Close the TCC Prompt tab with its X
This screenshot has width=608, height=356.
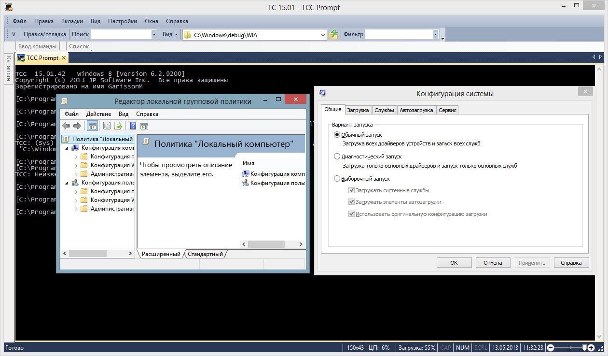63,57
